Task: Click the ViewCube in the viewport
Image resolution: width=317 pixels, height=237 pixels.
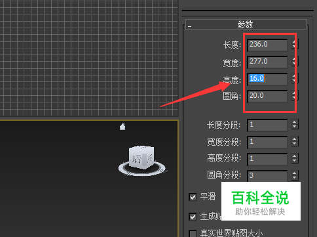Action: (x=141, y=157)
